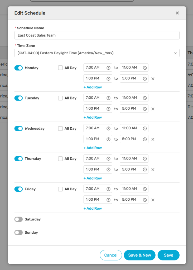Add a new time row for Friday

tap(93, 209)
